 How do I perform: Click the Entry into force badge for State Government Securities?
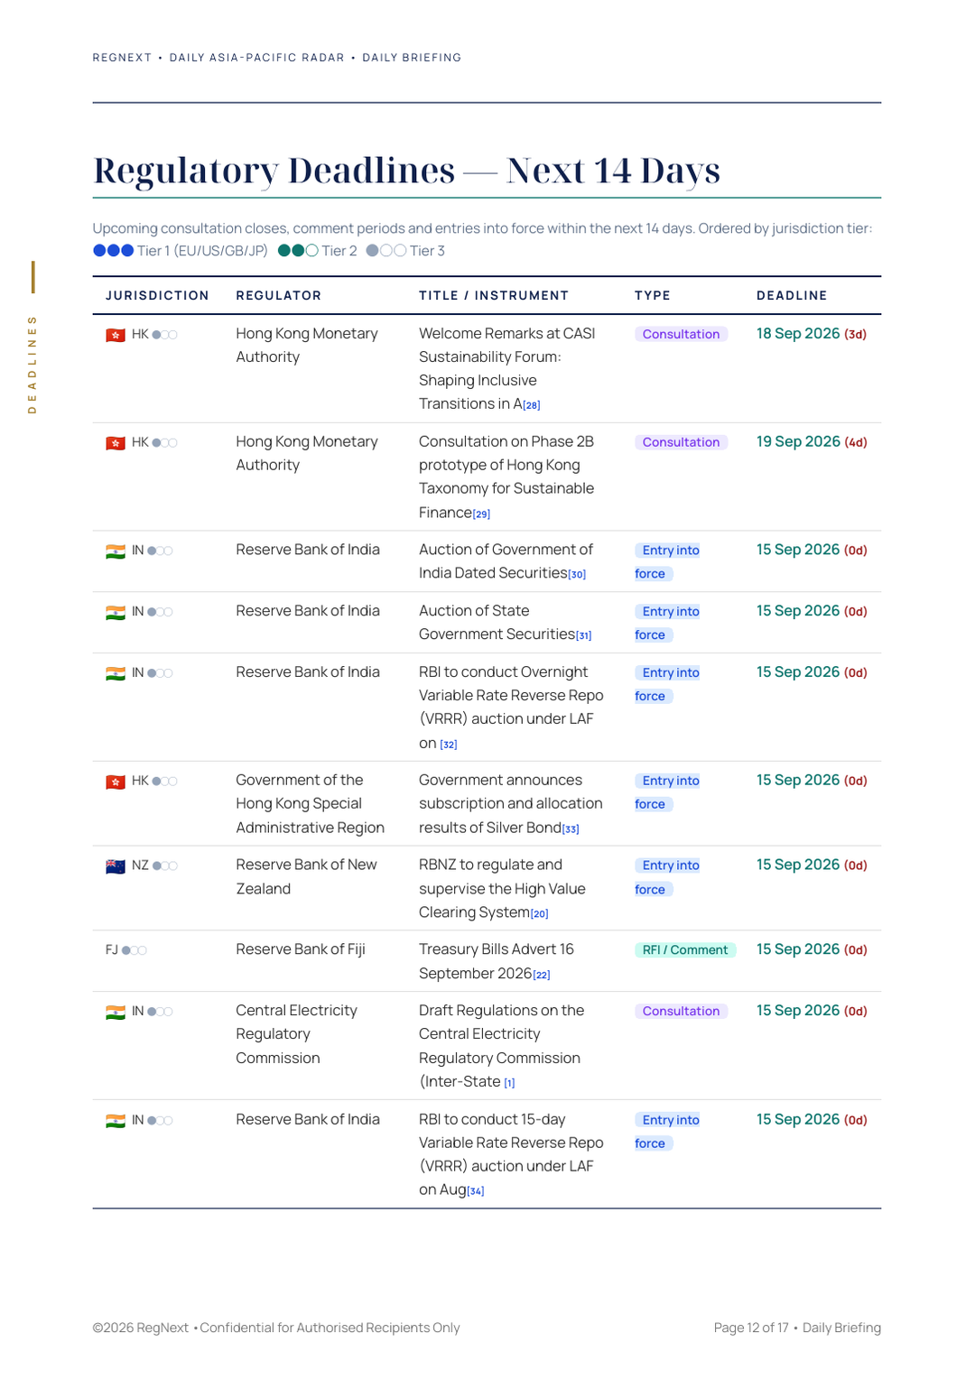pyautogui.click(x=668, y=624)
